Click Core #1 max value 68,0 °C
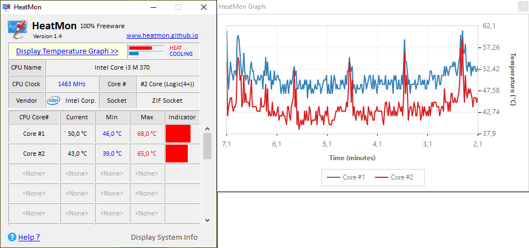 coord(147,134)
